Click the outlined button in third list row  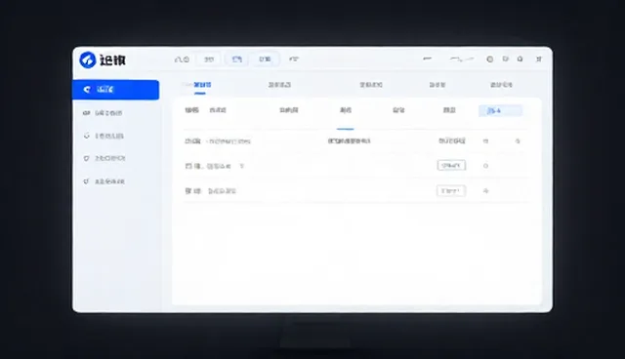click(x=451, y=191)
